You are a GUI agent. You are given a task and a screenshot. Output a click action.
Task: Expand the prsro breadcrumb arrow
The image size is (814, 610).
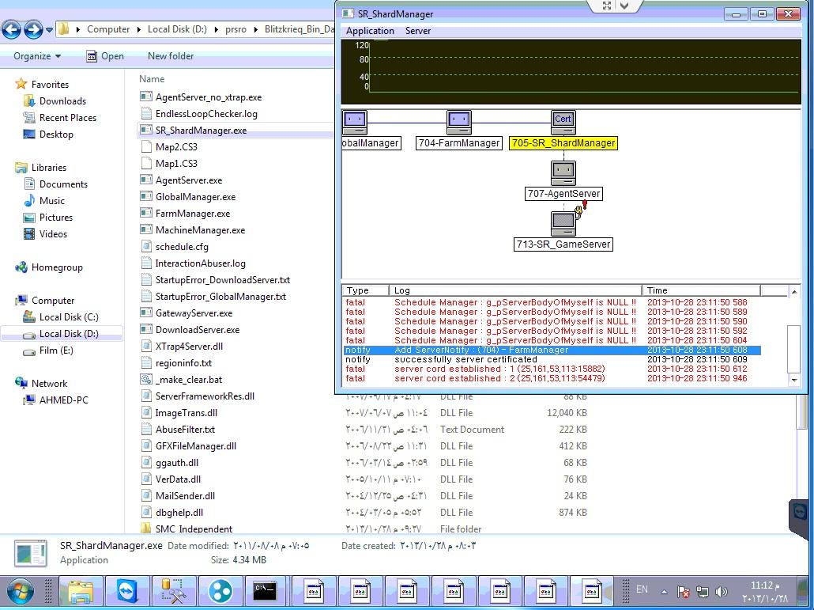point(255,29)
